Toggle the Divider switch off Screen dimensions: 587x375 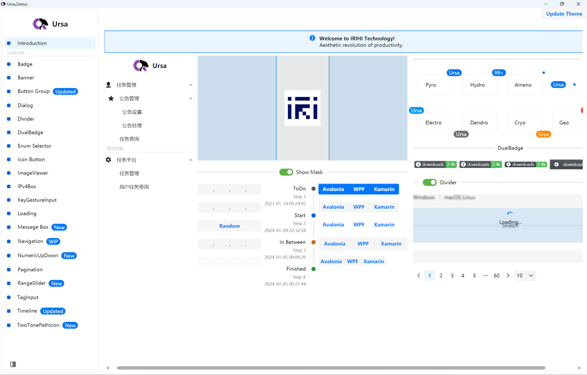tap(430, 182)
